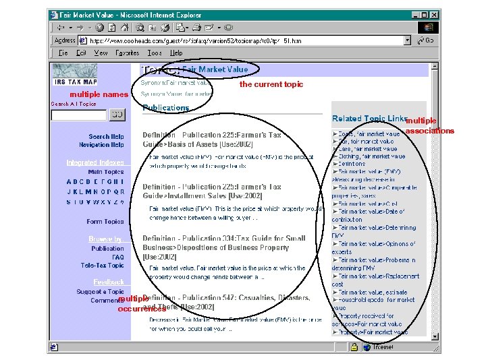Click the padlock security icon in status bar
This screenshot has width=486, height=364.
pos(354,347)
